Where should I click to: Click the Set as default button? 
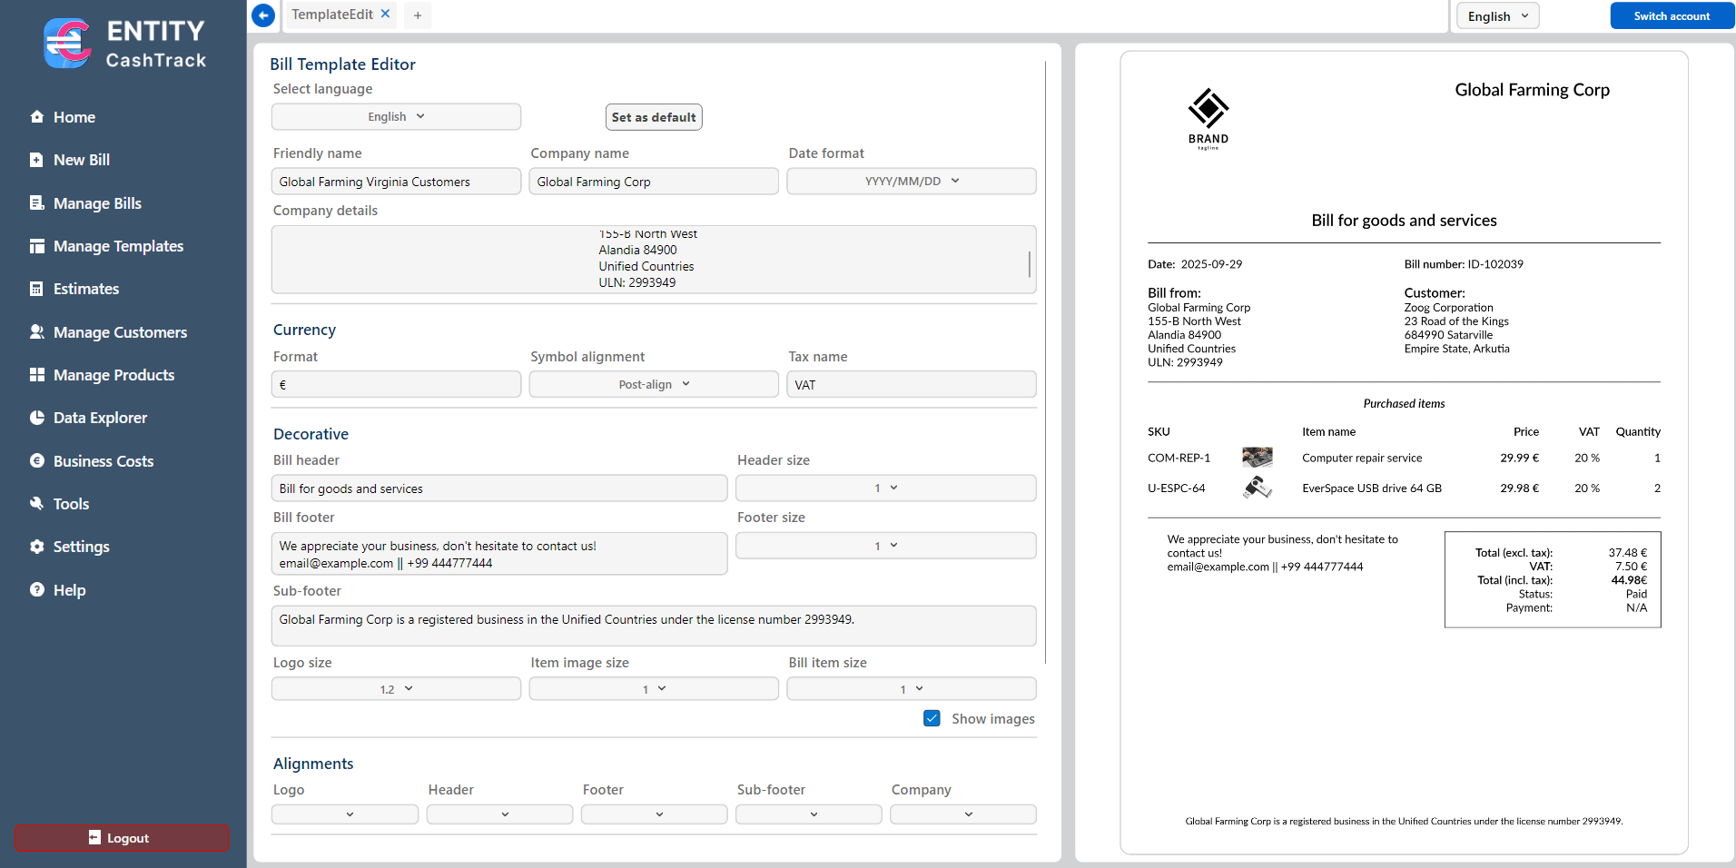click(x=653, y=117)
